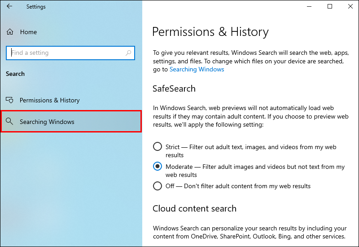Click the Searching Windows magnifier icon
Screen dimensions: 359x247
[10, 122]
